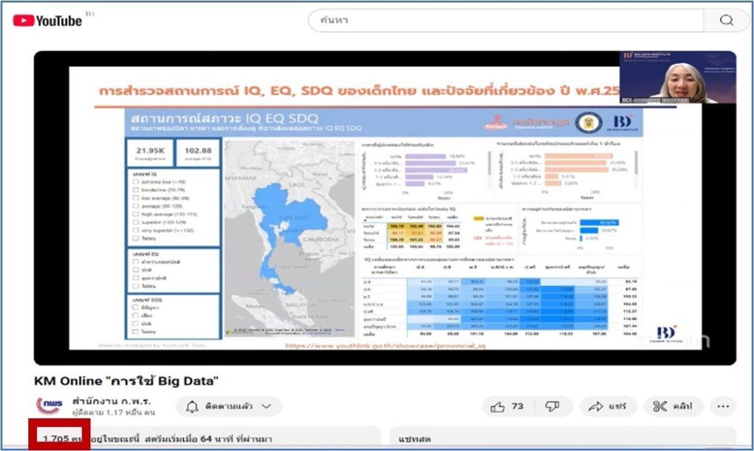This screenshot has width=754, height=451.
Task: Like the video with thumbs-up icon
Action: click(507, 406)
